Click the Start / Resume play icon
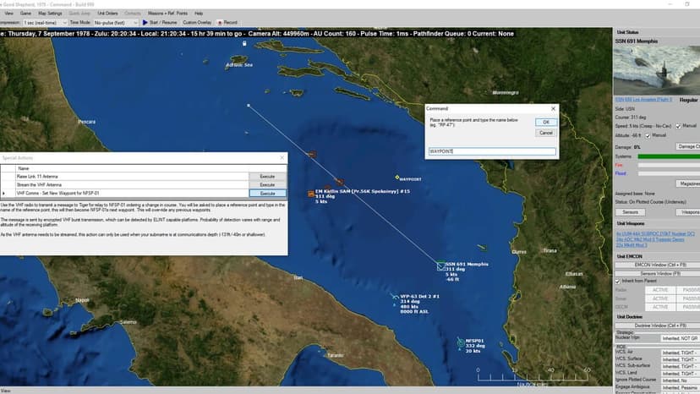Viewport: 700px width, 394px height. pos(145,22)
